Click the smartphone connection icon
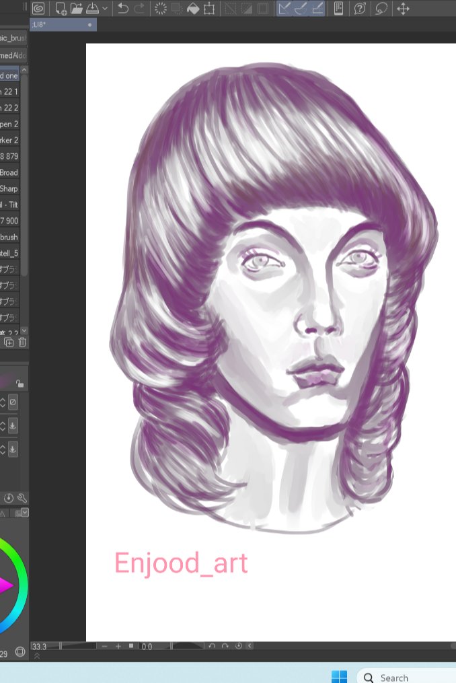The height and width of the screenshot is (683, 456). pyautogui.click(x=338, y=8)
